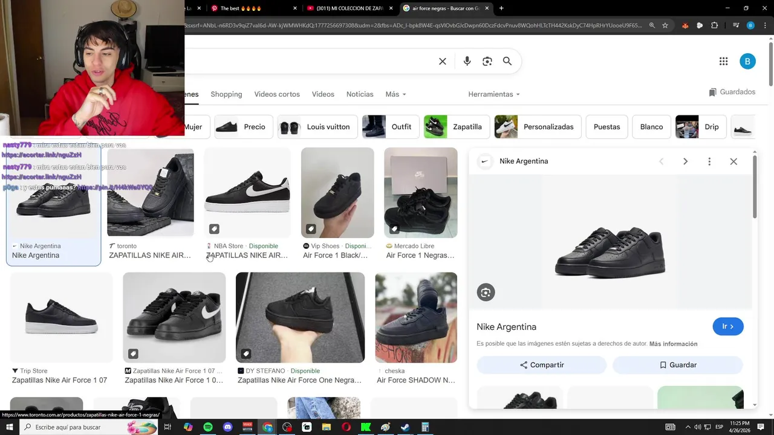Click the preview panel scrollbar
The width and height of the screenshot is (774, 435).
[755, 187]
